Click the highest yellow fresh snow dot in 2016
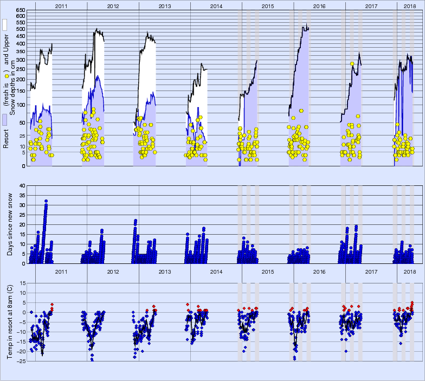This screenshot has width=425, height=381. pos(301,111)
